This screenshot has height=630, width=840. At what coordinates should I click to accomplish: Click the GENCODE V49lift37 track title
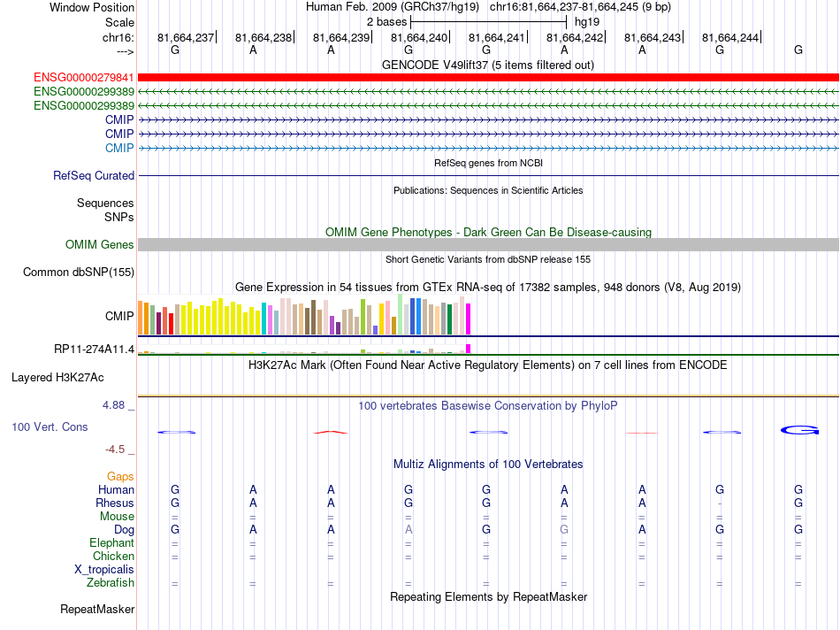pyautogui.click(x=487, y=65)
